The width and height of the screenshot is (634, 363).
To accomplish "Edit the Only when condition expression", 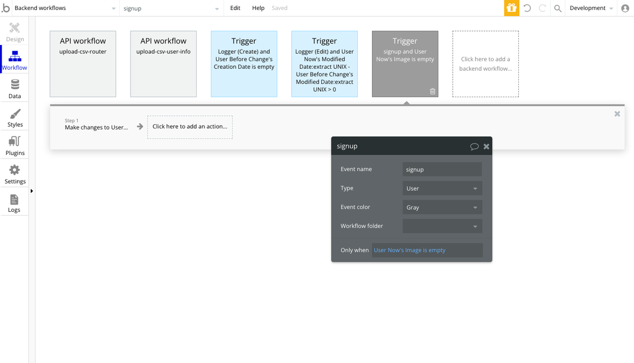I will click(427, 250).
